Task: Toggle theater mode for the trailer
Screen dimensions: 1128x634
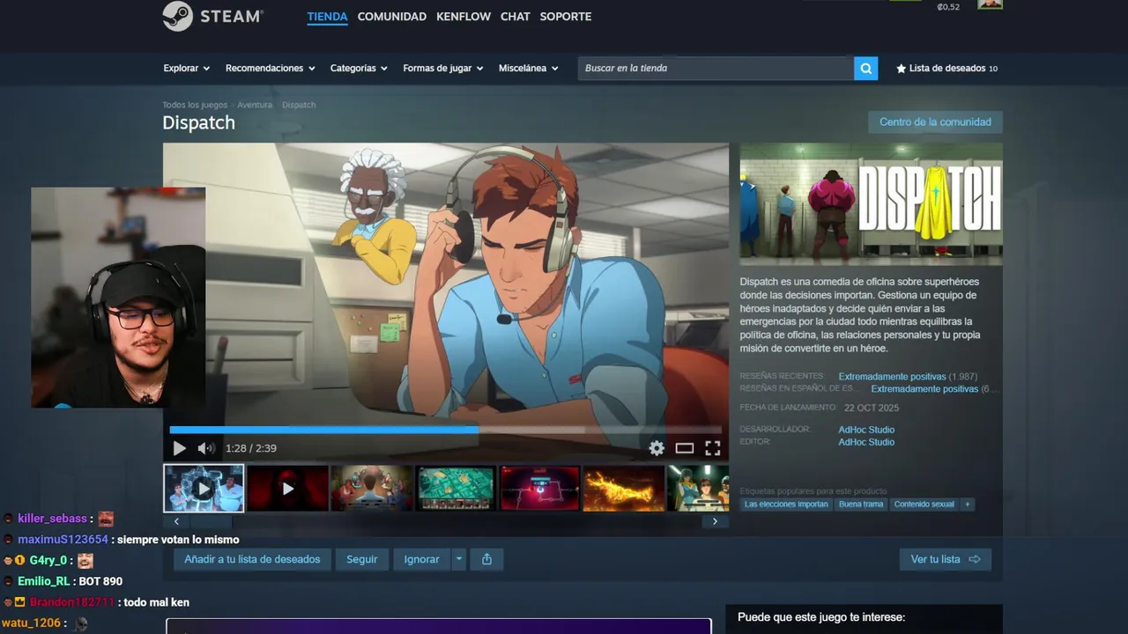Action: tap(685, 448)
